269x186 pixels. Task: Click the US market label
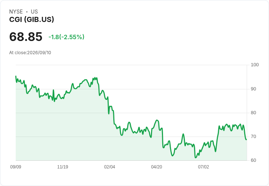pos(34,12)
